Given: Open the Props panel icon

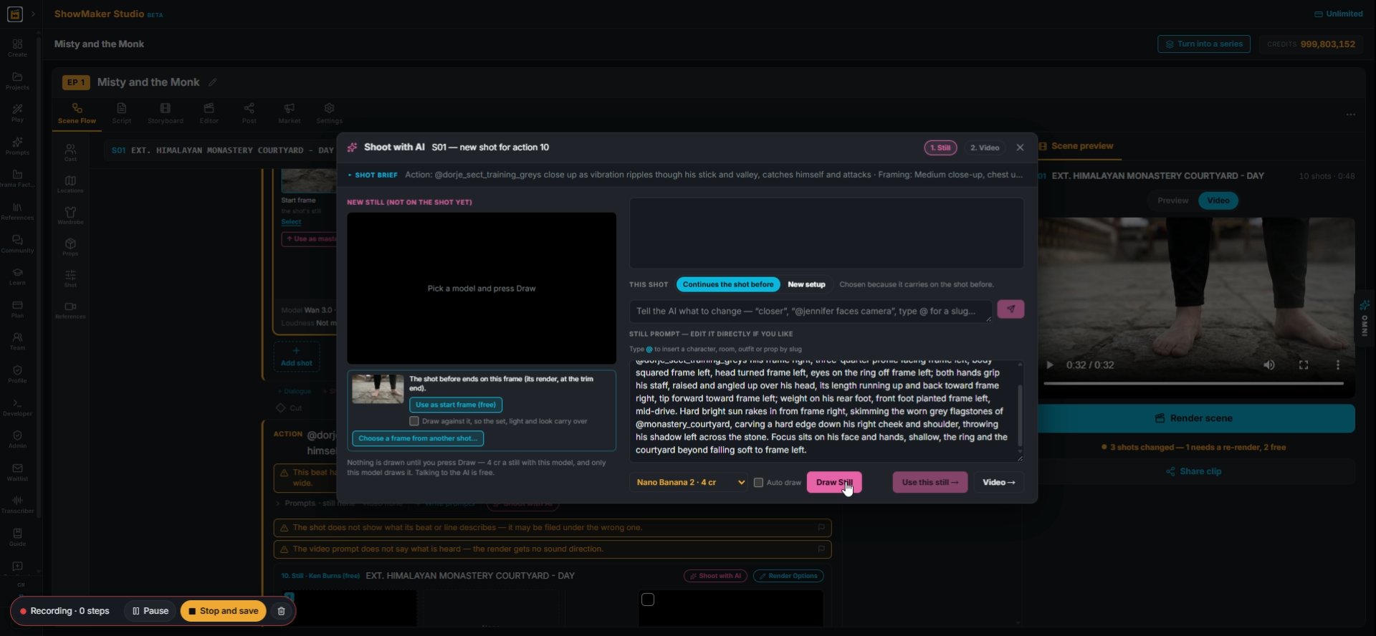Looking at the screenshot, I should coord(70,247).
